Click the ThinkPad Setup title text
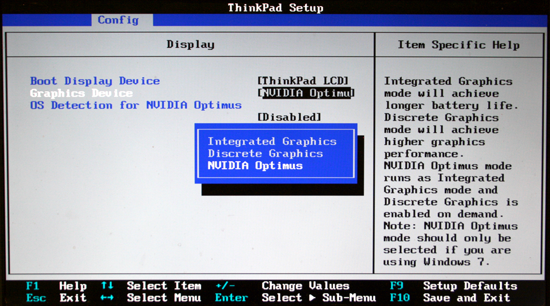The image size is (550, 306). [x=276, y=8]
